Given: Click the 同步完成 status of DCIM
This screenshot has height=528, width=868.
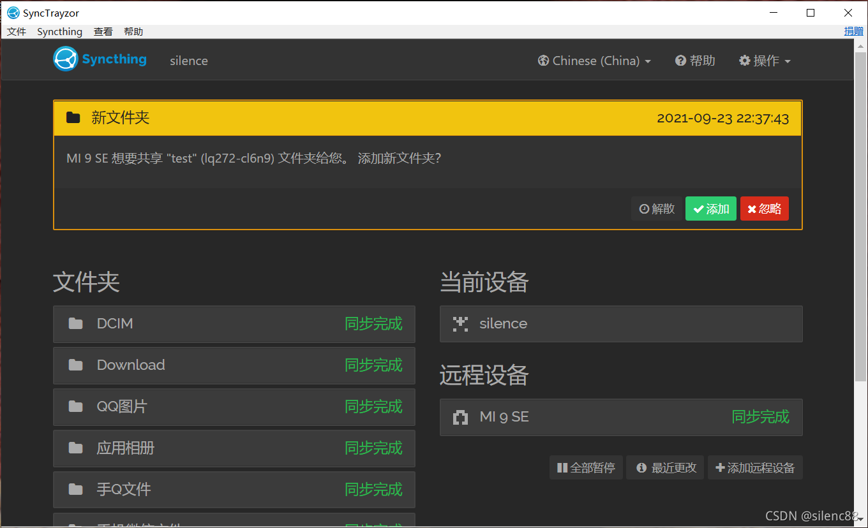Looking at the screenshot, I should (x=373, y=324).
